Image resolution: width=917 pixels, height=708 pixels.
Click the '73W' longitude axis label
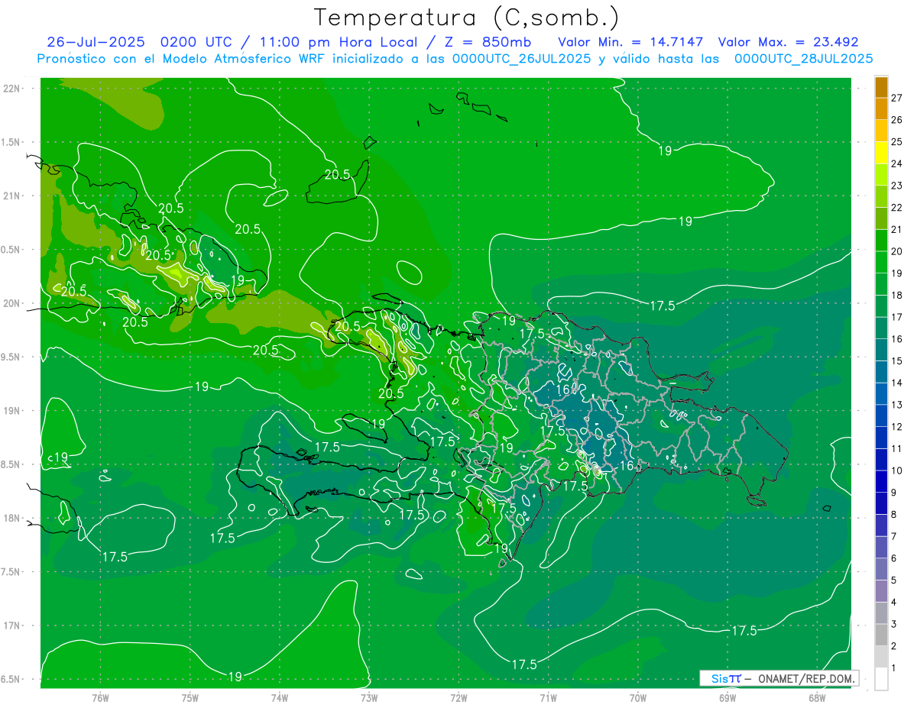point(369,697)
